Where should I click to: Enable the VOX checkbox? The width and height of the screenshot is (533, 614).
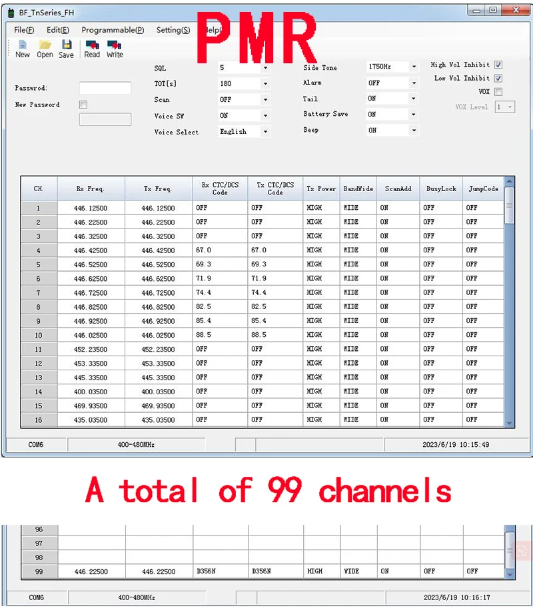click(498, 92)
